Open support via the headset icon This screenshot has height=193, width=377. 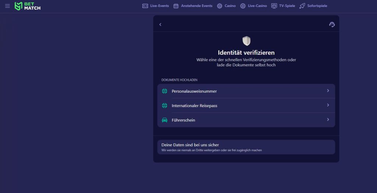pos(332,25)
